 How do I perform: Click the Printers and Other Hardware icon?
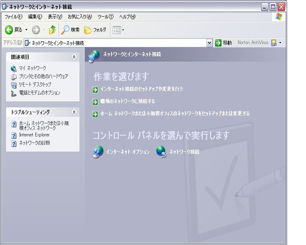[x=13, y=77]
